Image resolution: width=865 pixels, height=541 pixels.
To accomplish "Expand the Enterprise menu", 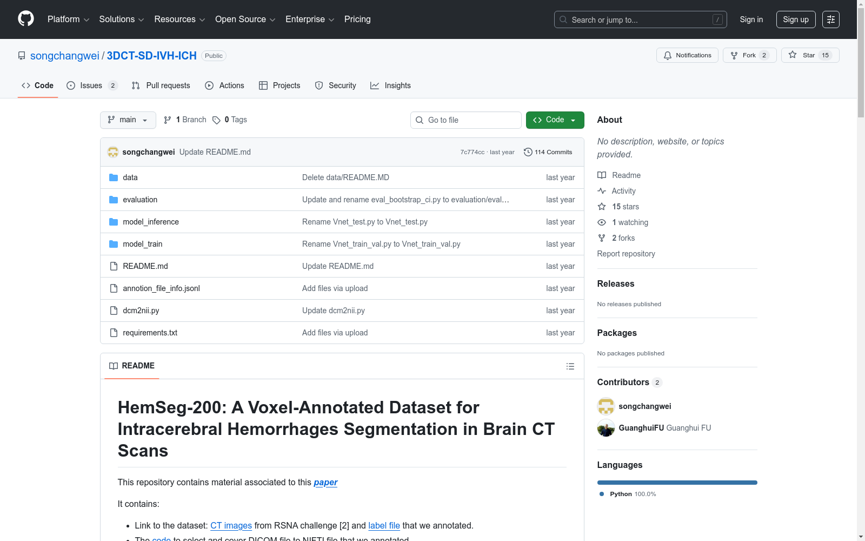I will 310,19.
